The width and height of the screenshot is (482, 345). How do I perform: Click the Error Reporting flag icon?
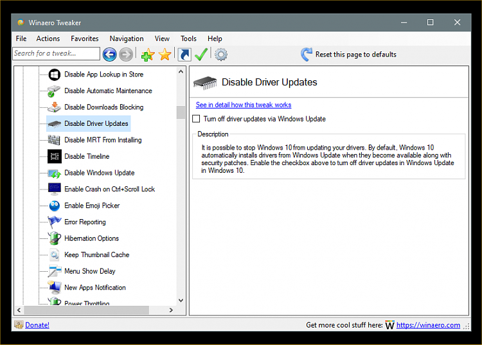tap(55, 222)
